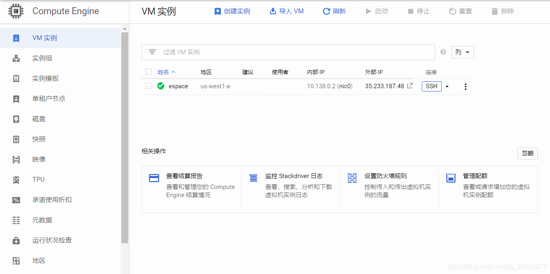The width and height of the screenshot is (550, 274).
Task: Click the 35.233.187.48 external IP text
Action: (x=385, y=86)
